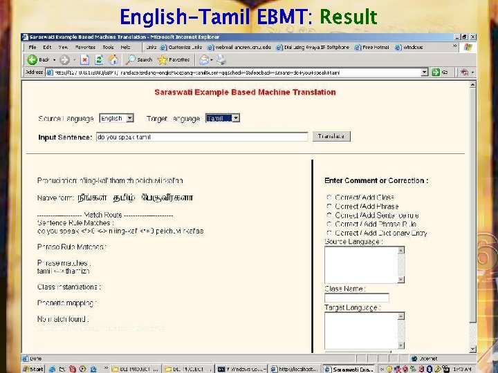Select Correct/Add Sentence rule radio button
The image size is (498, 373).
point(329,215)
